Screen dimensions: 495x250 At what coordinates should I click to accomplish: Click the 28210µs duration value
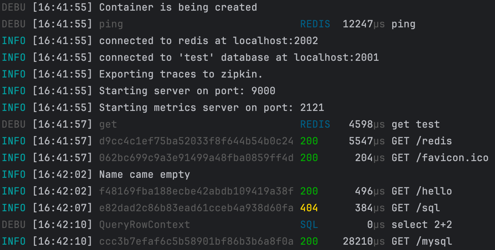[364, 241]
